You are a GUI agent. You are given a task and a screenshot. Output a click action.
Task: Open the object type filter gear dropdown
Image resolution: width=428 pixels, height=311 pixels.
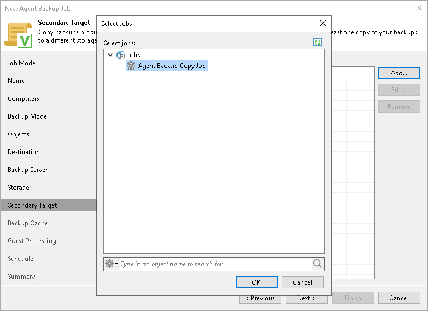[x=112, y=264]
